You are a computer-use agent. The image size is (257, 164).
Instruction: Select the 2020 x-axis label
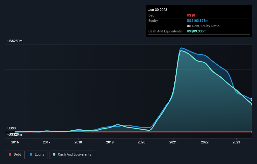(x=141, y=142)
